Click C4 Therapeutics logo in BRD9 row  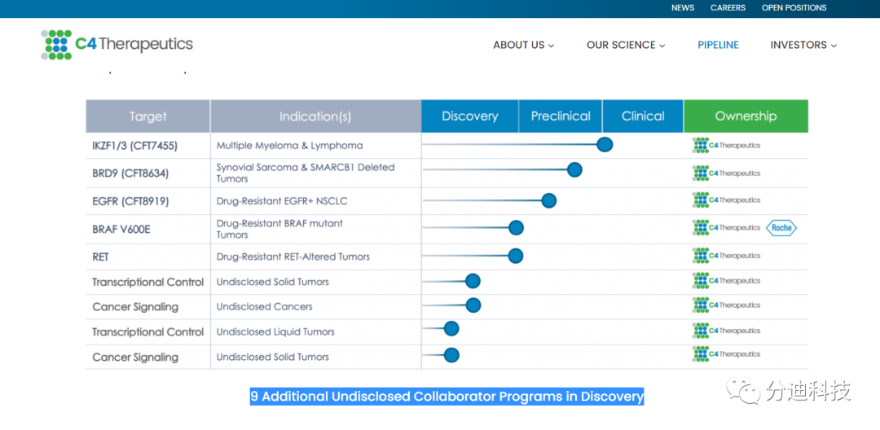tap(727, 173)
